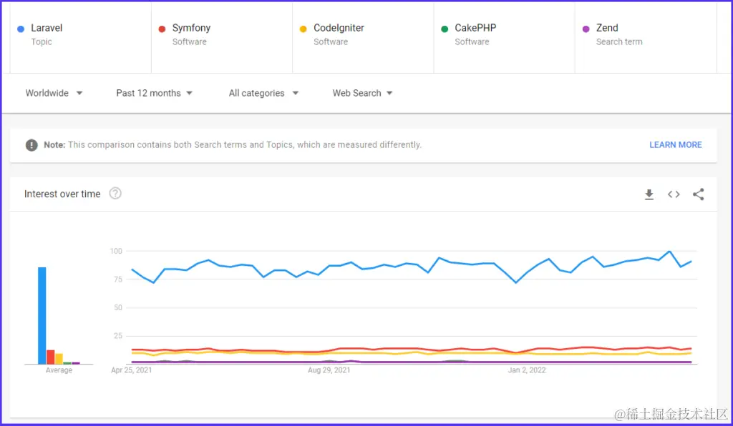733x426 pixels.
Task: Click the Laravel trend line on the chart
Action: (x=394, y=264)
